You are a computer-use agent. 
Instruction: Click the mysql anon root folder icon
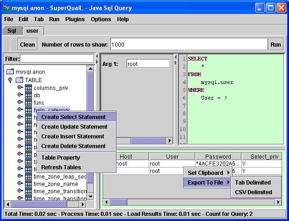pos(11,72)
